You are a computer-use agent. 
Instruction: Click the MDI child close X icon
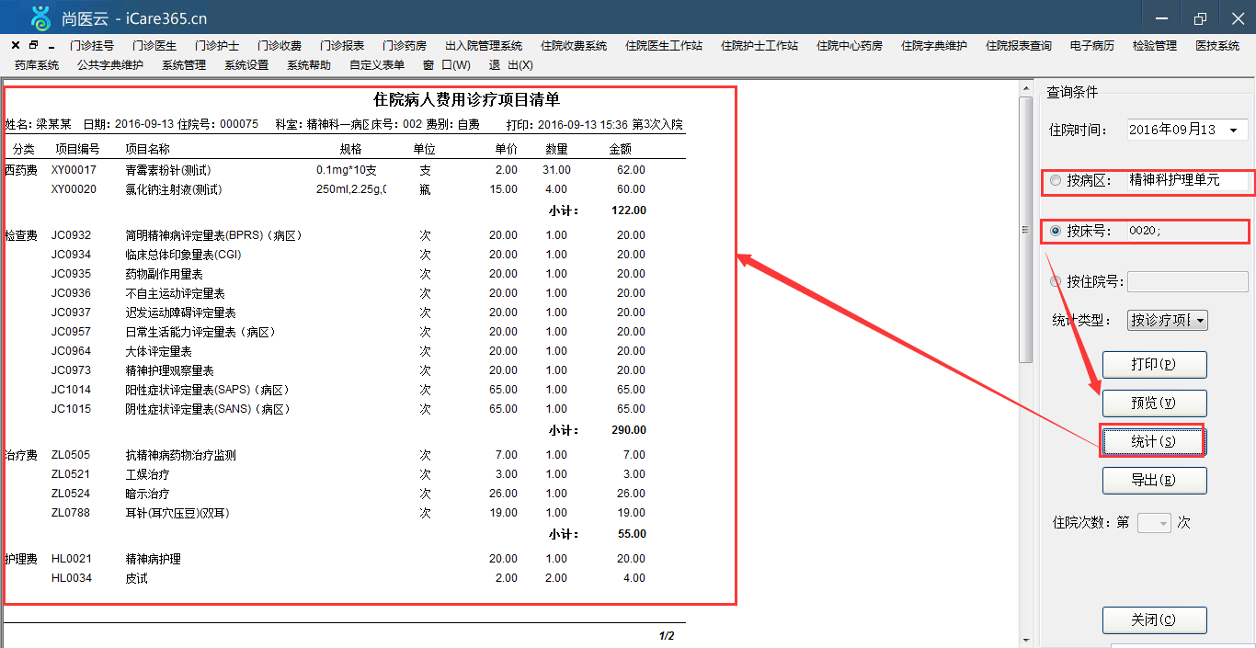16,45
